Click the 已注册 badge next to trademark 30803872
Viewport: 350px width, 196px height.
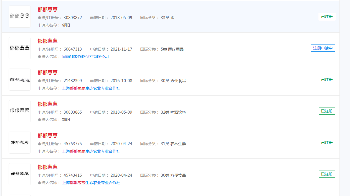(327, 17)
